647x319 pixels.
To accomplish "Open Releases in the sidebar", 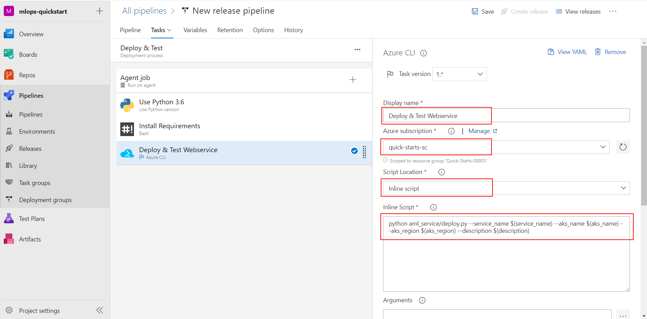I will click(30, 148).
